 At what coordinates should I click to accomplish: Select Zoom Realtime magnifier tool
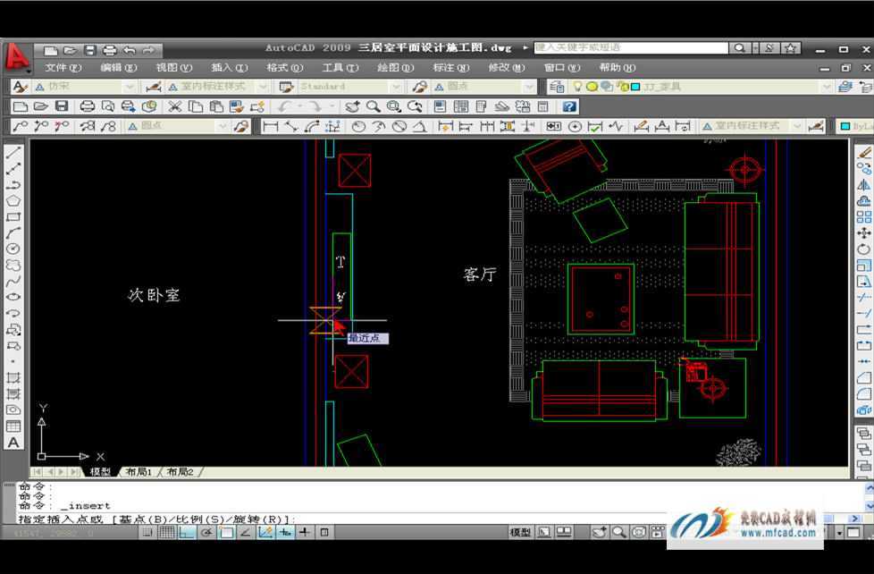pyautogui.click(x=373, y=106)
